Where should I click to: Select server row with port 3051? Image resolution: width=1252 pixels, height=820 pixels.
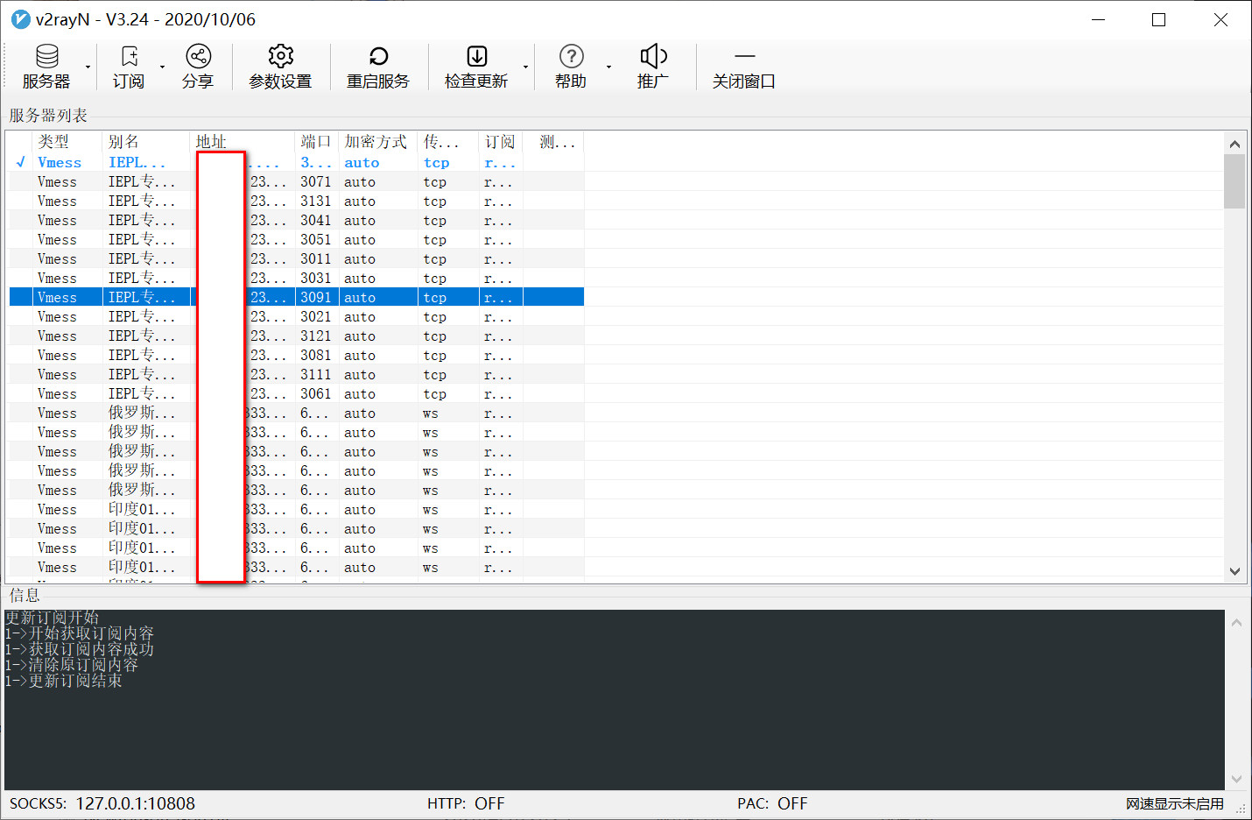coord(297,240)
